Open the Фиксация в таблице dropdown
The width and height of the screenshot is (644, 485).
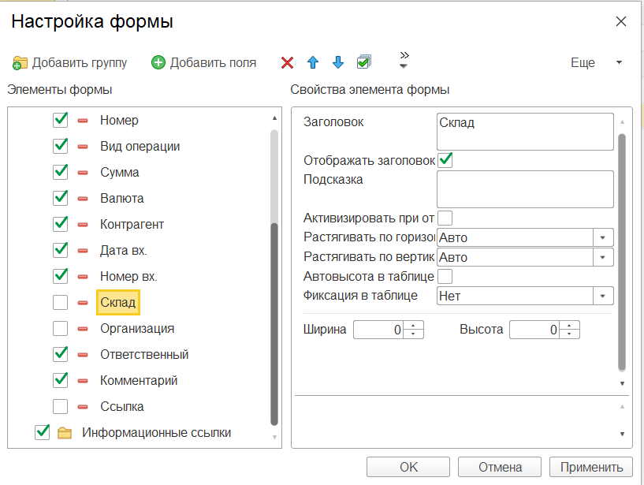click(605, 296)
